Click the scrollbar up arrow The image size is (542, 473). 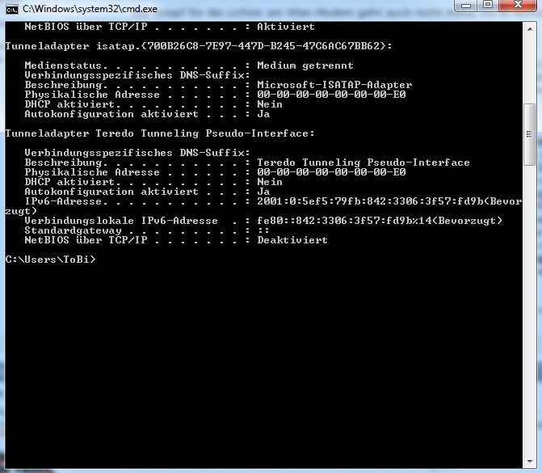click(529, 28)
